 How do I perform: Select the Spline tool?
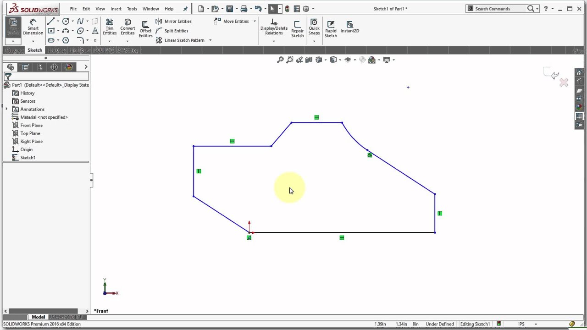[80, 21]
